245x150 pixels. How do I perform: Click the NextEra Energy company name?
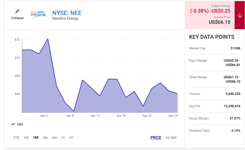pos(65,19)
